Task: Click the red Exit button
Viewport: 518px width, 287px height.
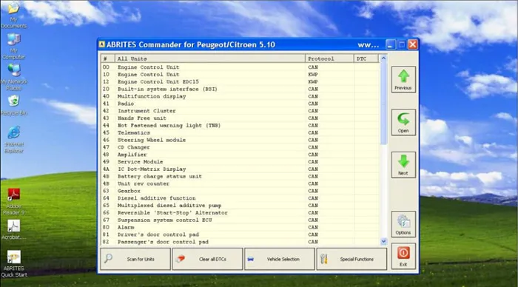Action: pos(403,256)
